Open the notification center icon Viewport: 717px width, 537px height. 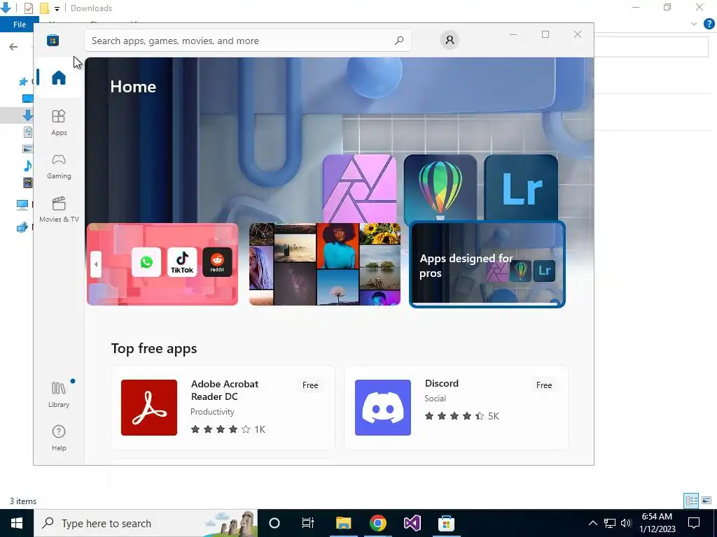coord(694,523)
